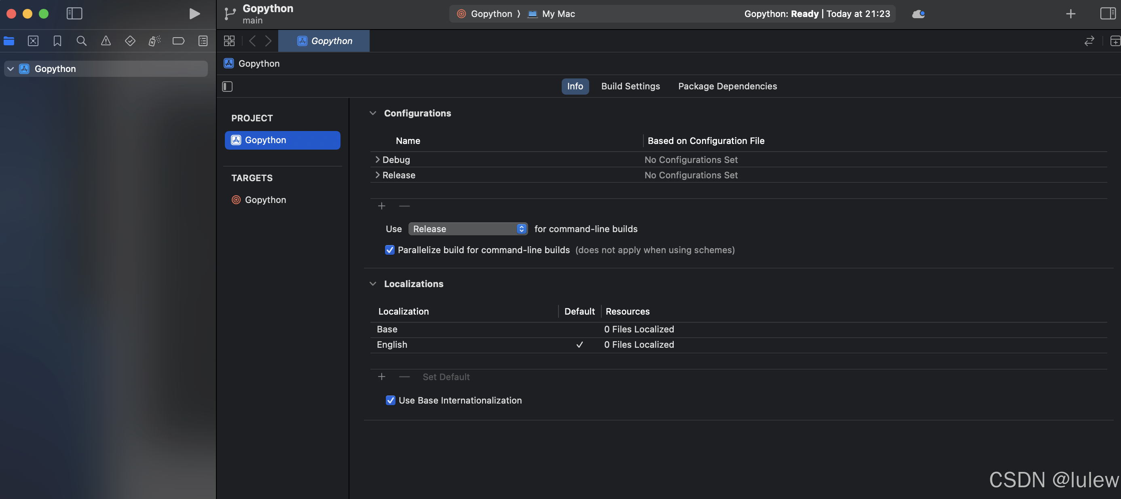Add a configuration with plus button
Image resolution: width=1121 pixels, height=499 pixels.
pyautogui.click(x=382, y=206)
